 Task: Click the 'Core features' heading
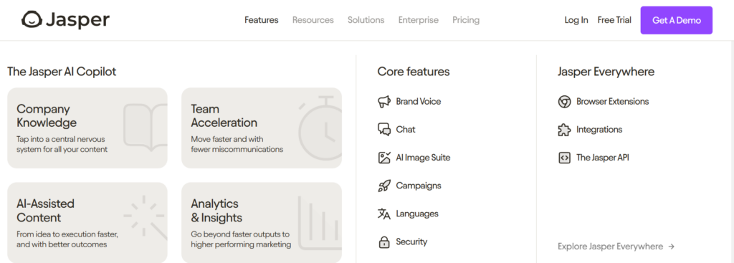click(x=414, y=72)
